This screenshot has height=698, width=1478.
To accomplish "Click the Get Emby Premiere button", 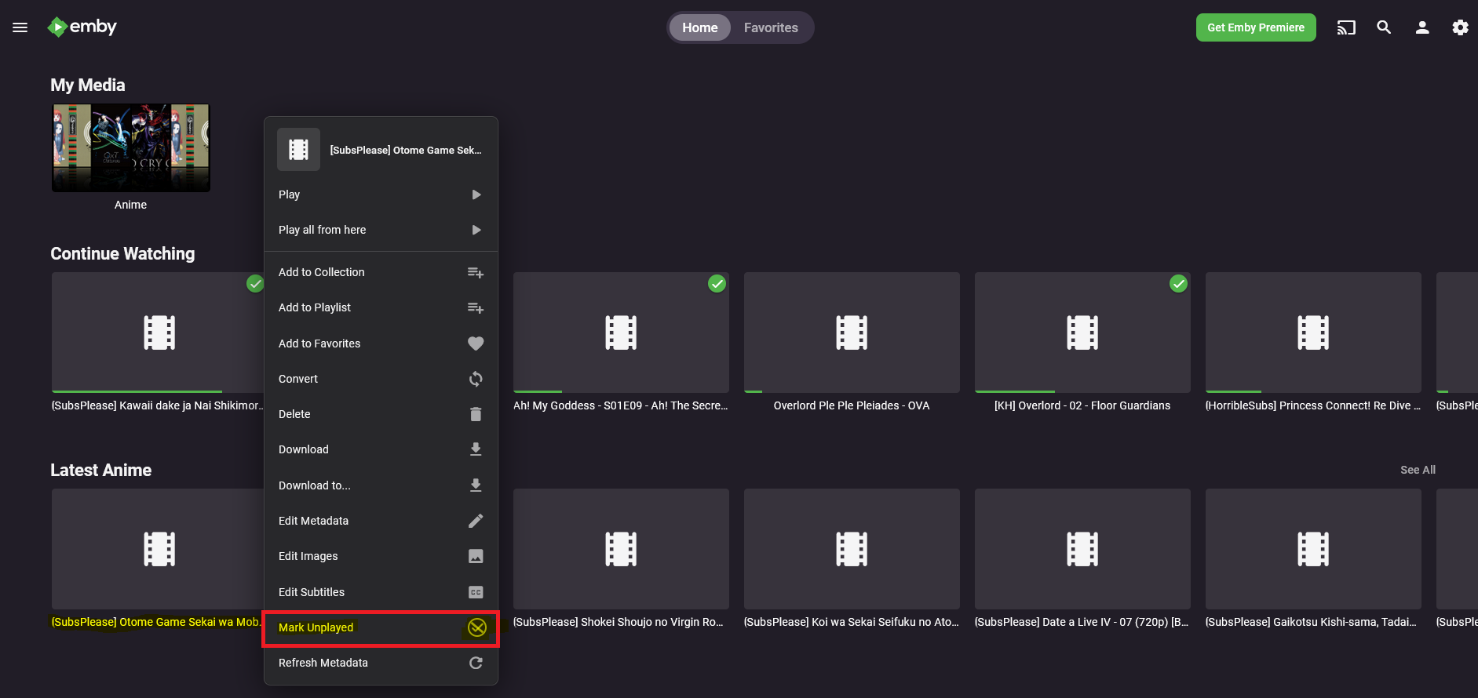I will click(x=1255, y=27).
